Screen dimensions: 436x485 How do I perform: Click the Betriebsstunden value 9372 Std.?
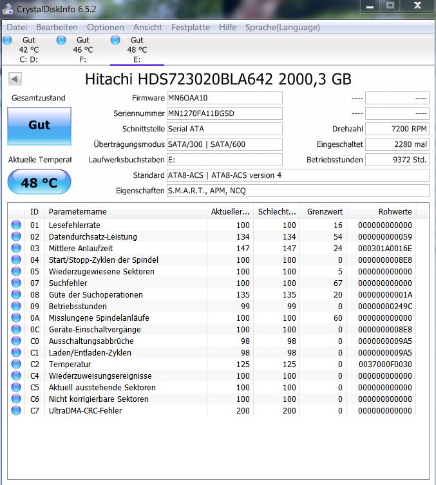click(x=397, y=160)
